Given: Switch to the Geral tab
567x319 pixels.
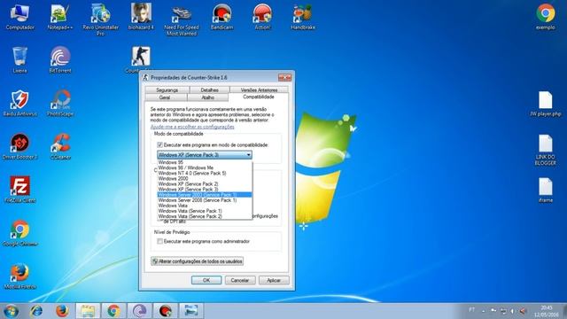Looking at the screenshot, I should [x=165, y=97].
